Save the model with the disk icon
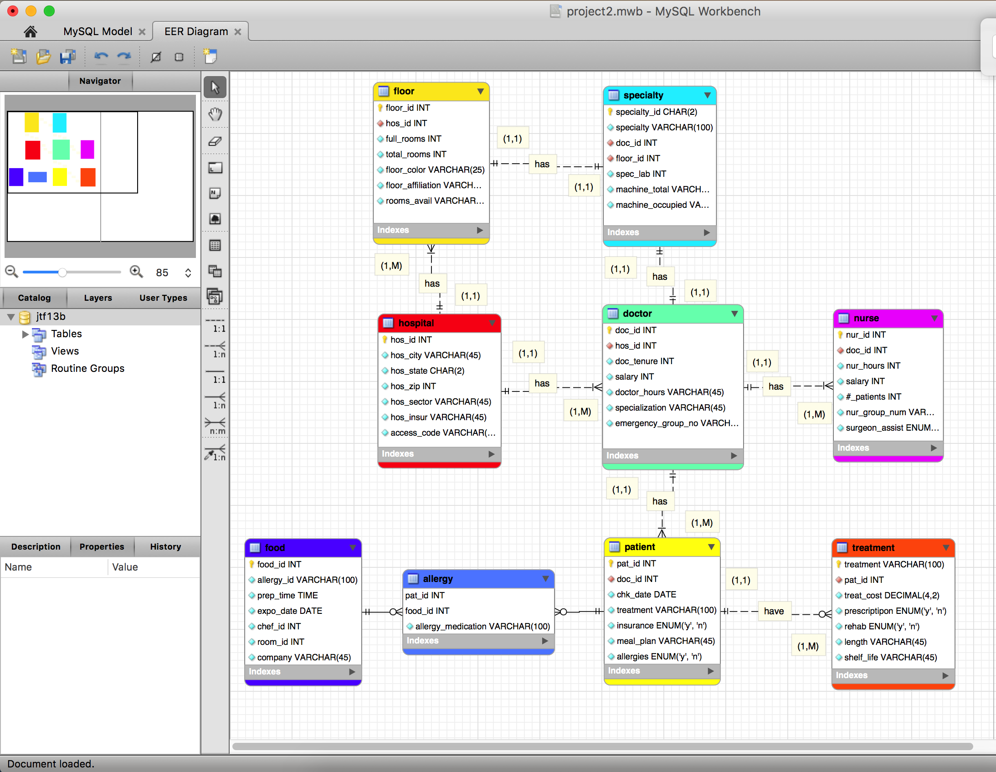Image resolution: width=996 pixels, height=772 pixels. coord(68,57)
